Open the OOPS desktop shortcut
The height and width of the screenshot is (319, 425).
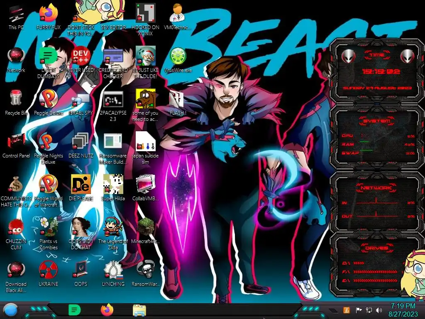click(81, 274)
